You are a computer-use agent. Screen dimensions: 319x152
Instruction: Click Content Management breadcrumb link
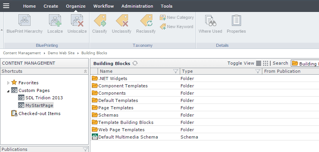pyautogui.click(x=22, y=53)
